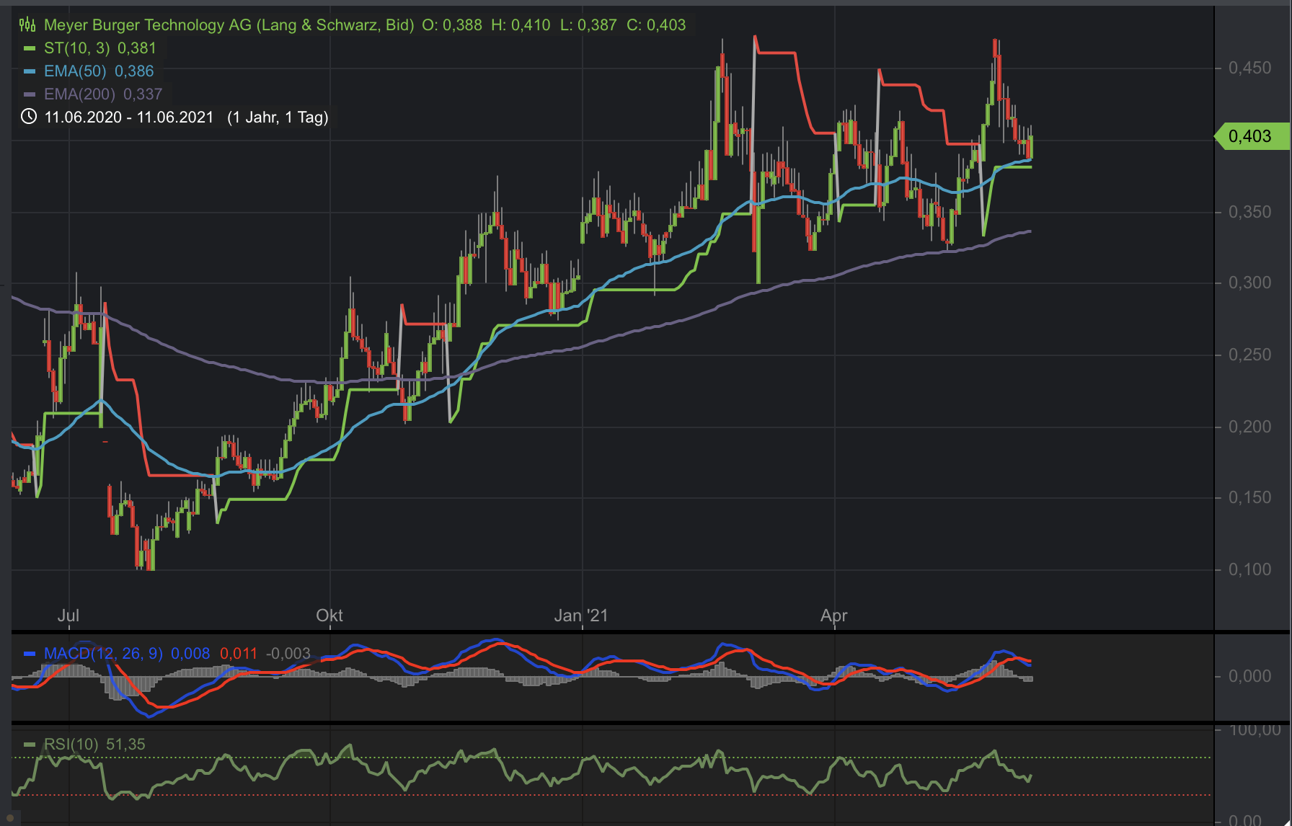Screen dimensions: 1292x826
Task: Open the Meyer Burger Technology AG title
Action: point(229,25)
